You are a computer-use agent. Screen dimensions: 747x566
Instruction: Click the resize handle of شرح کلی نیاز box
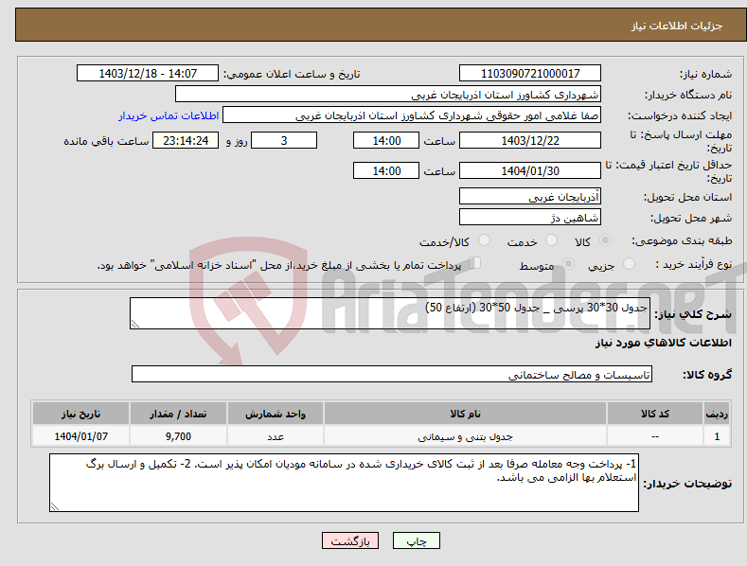click(135, 324)
